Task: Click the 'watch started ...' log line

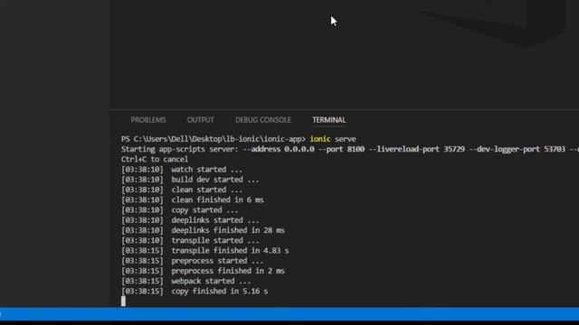Action: (182, 170)
